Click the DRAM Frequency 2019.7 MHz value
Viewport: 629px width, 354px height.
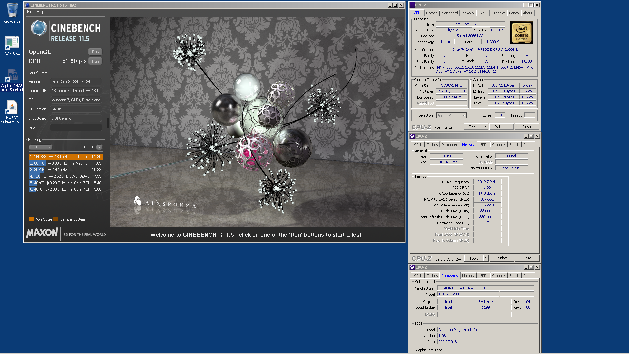coord(487,182)
